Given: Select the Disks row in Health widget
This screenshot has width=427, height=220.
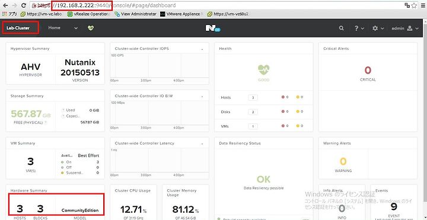Looking at the screenshot, I should pyautogui.click(x=263, y=111).
